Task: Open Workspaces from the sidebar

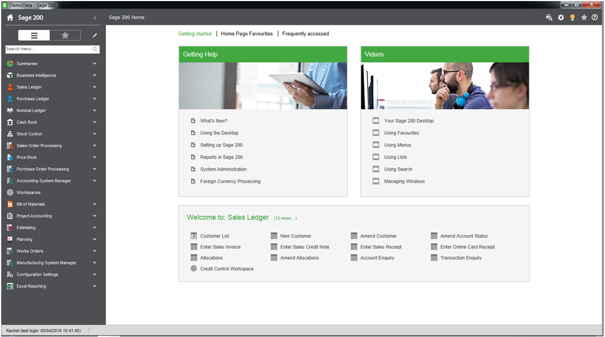Action: click(28, 192)
